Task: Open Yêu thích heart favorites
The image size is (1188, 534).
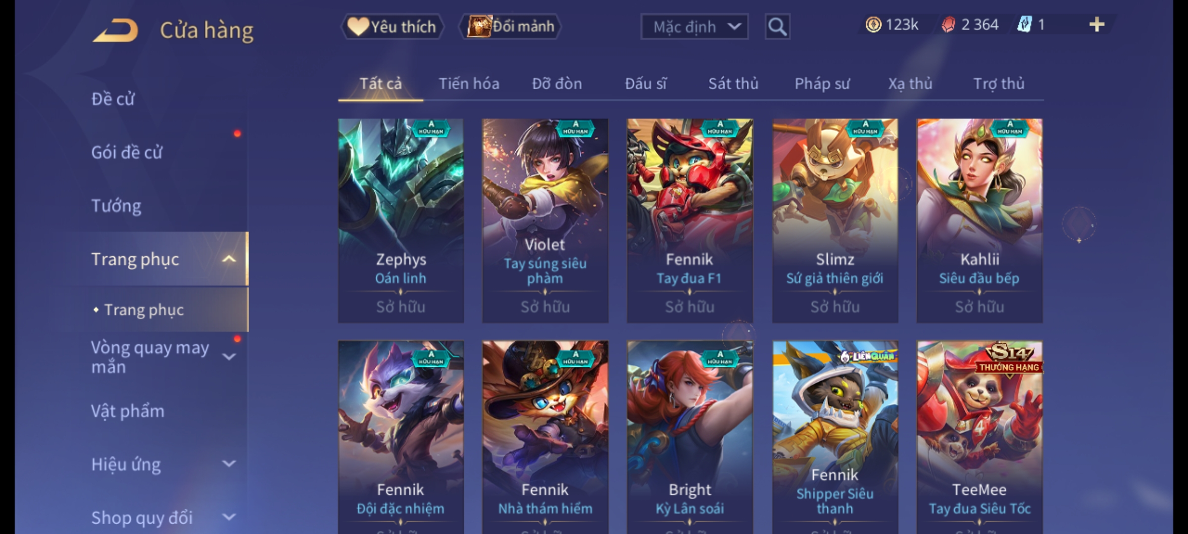Action: click(392, 27)
